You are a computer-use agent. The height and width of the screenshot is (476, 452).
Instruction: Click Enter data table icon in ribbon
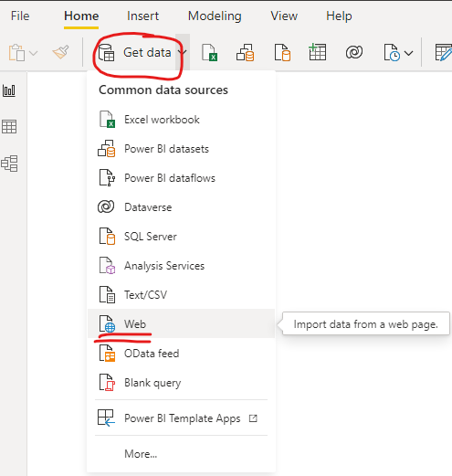pos(317,52)
